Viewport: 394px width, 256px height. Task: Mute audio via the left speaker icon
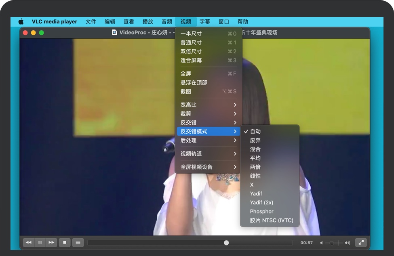(322, 243)
